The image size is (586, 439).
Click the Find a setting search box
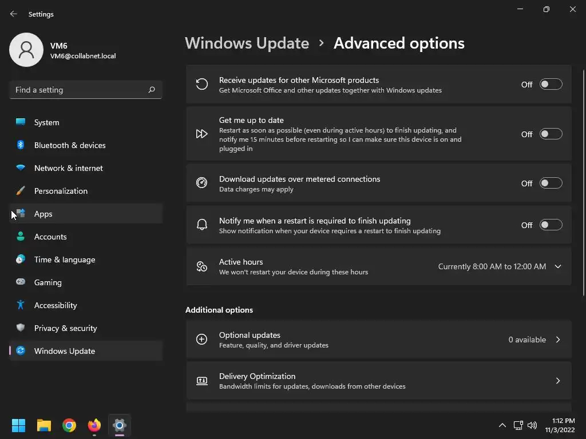[86, 90]
